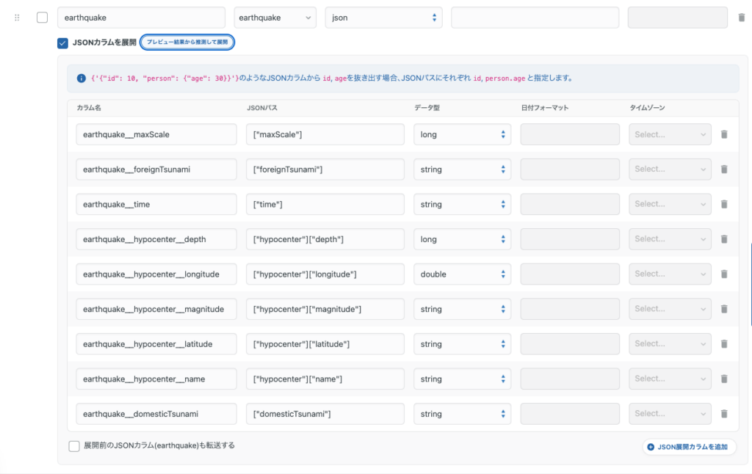
Task: Open the json data type dropdown at top
Action: 383,18
